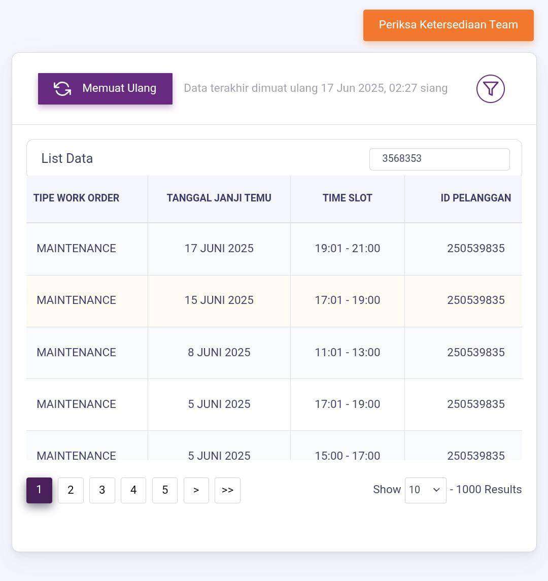The height and width of the screenshot is (581, 548).
Task: Open the Show 10 results dropdown
Action: [425, 490]
